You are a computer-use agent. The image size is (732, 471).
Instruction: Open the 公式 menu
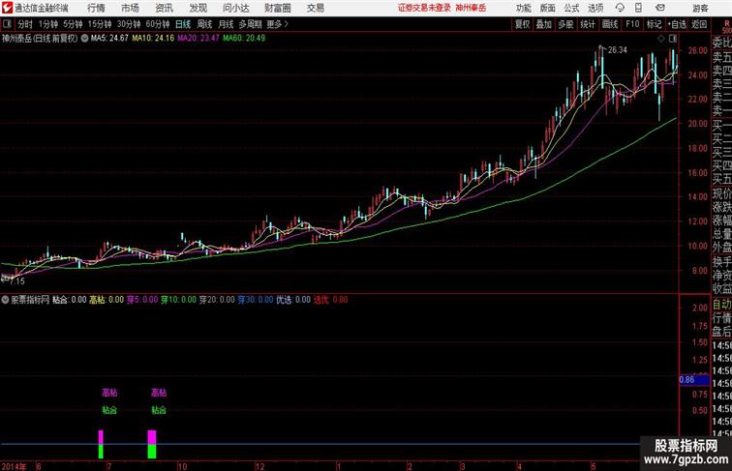click(x=571, y=8)
